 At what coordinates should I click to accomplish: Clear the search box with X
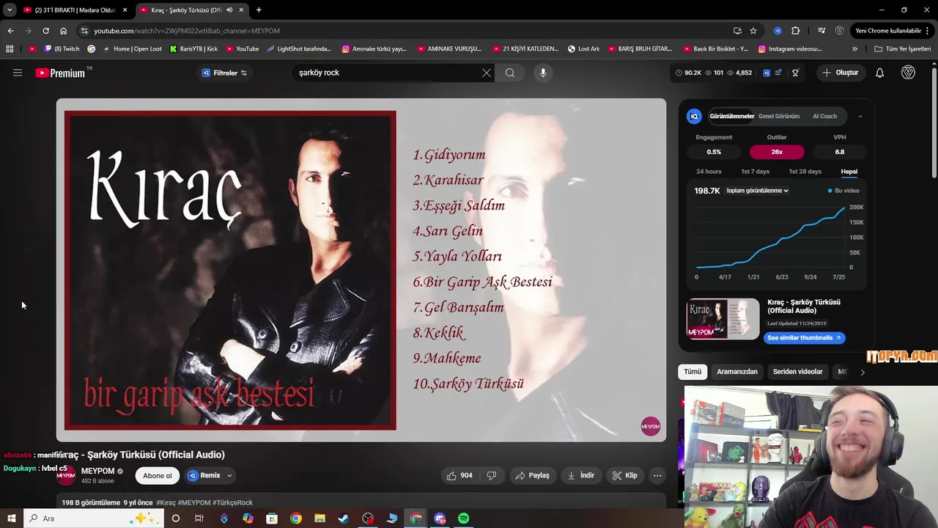(x=487, y=73)
